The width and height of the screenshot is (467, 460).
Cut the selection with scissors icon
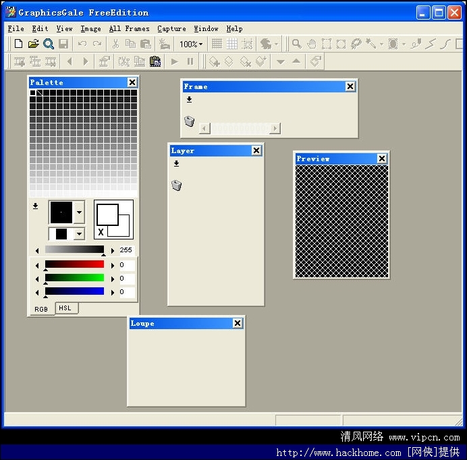coord(115,44)
